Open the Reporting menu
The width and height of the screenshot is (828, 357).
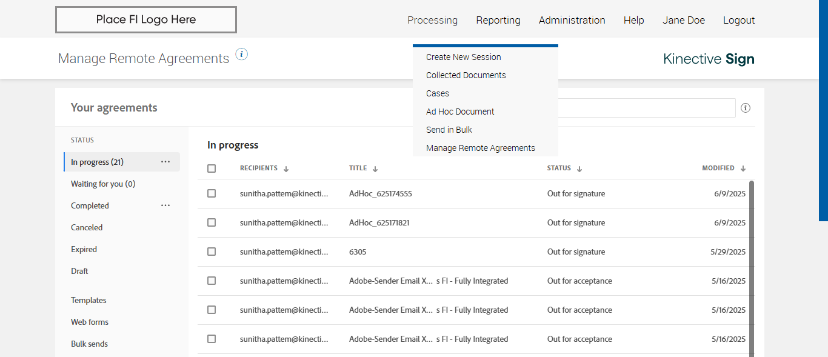(498, 20)
